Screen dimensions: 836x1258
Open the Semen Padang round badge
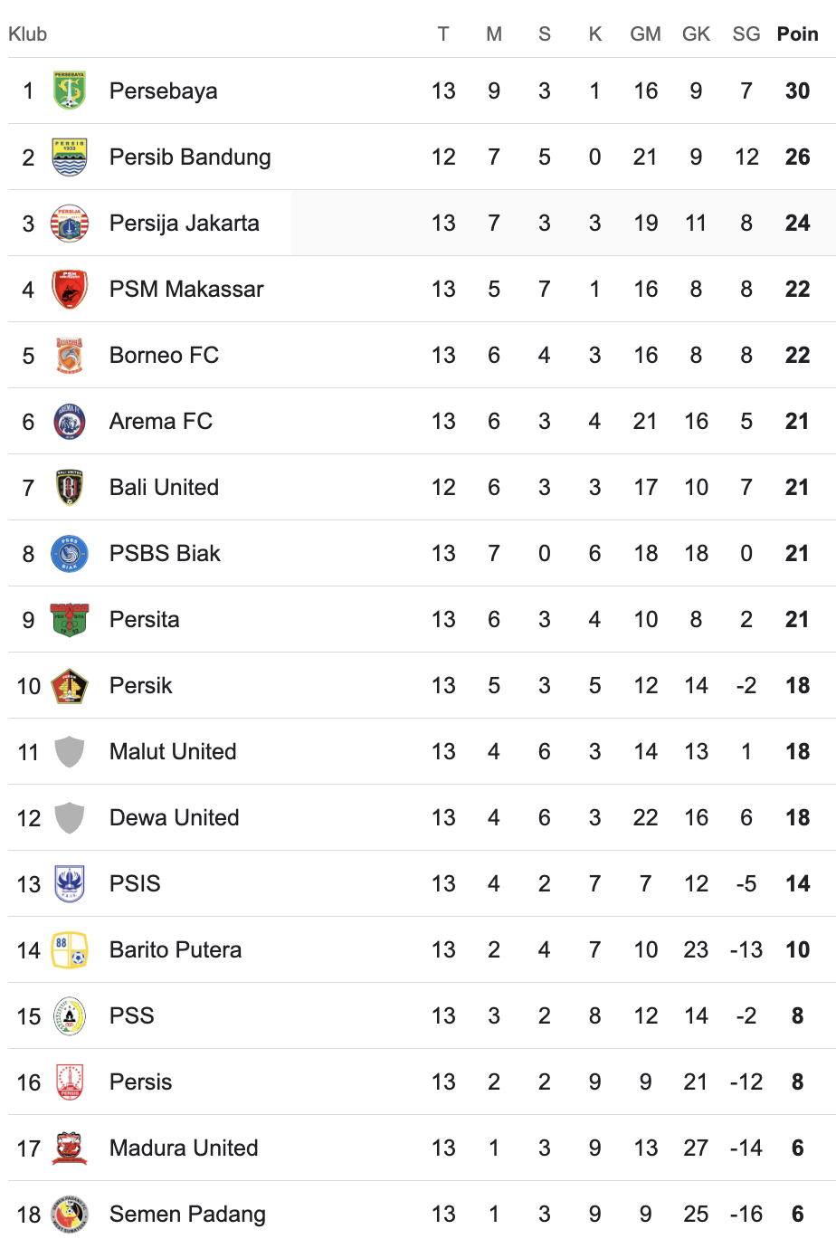coord(70,1214)
